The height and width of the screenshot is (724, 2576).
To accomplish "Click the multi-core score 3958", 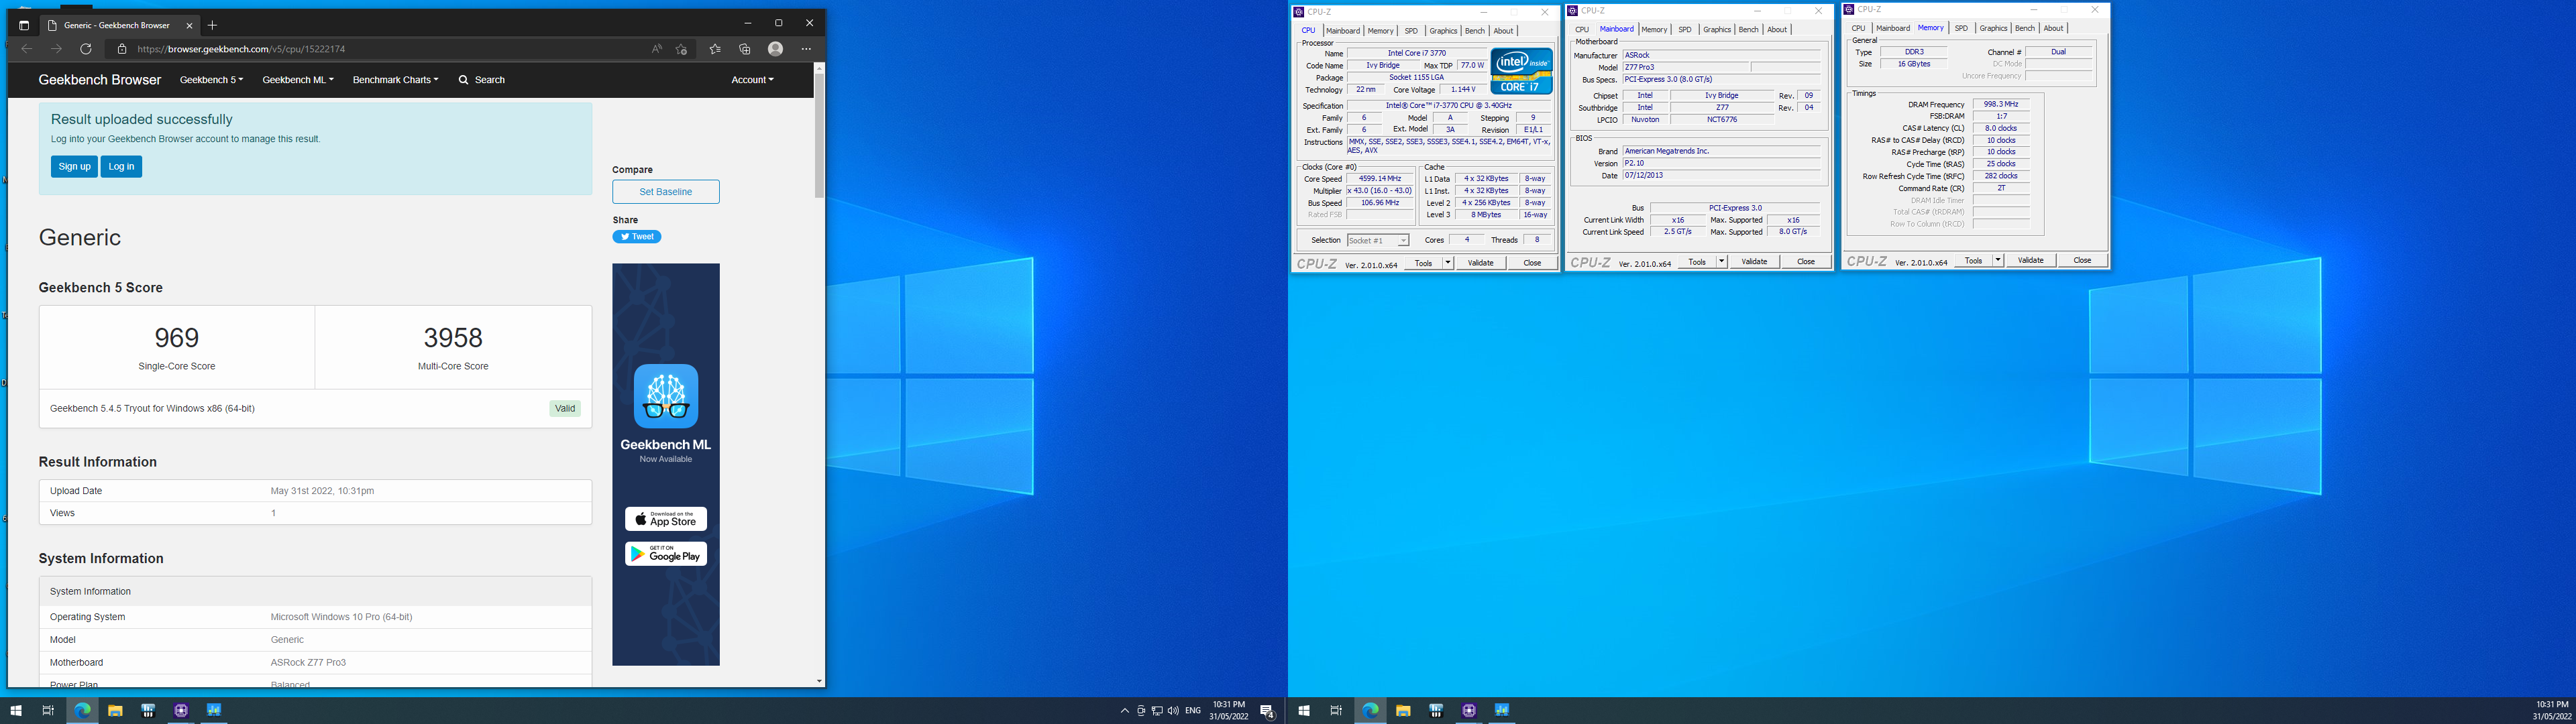I will (x=453, y=338).
